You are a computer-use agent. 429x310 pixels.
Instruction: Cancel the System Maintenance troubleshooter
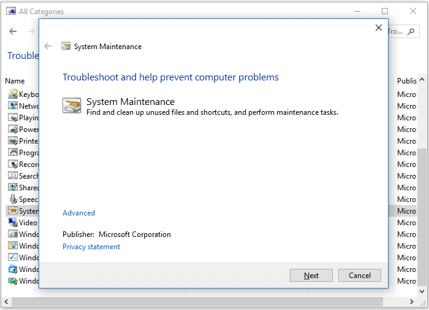tap(360, 276)
